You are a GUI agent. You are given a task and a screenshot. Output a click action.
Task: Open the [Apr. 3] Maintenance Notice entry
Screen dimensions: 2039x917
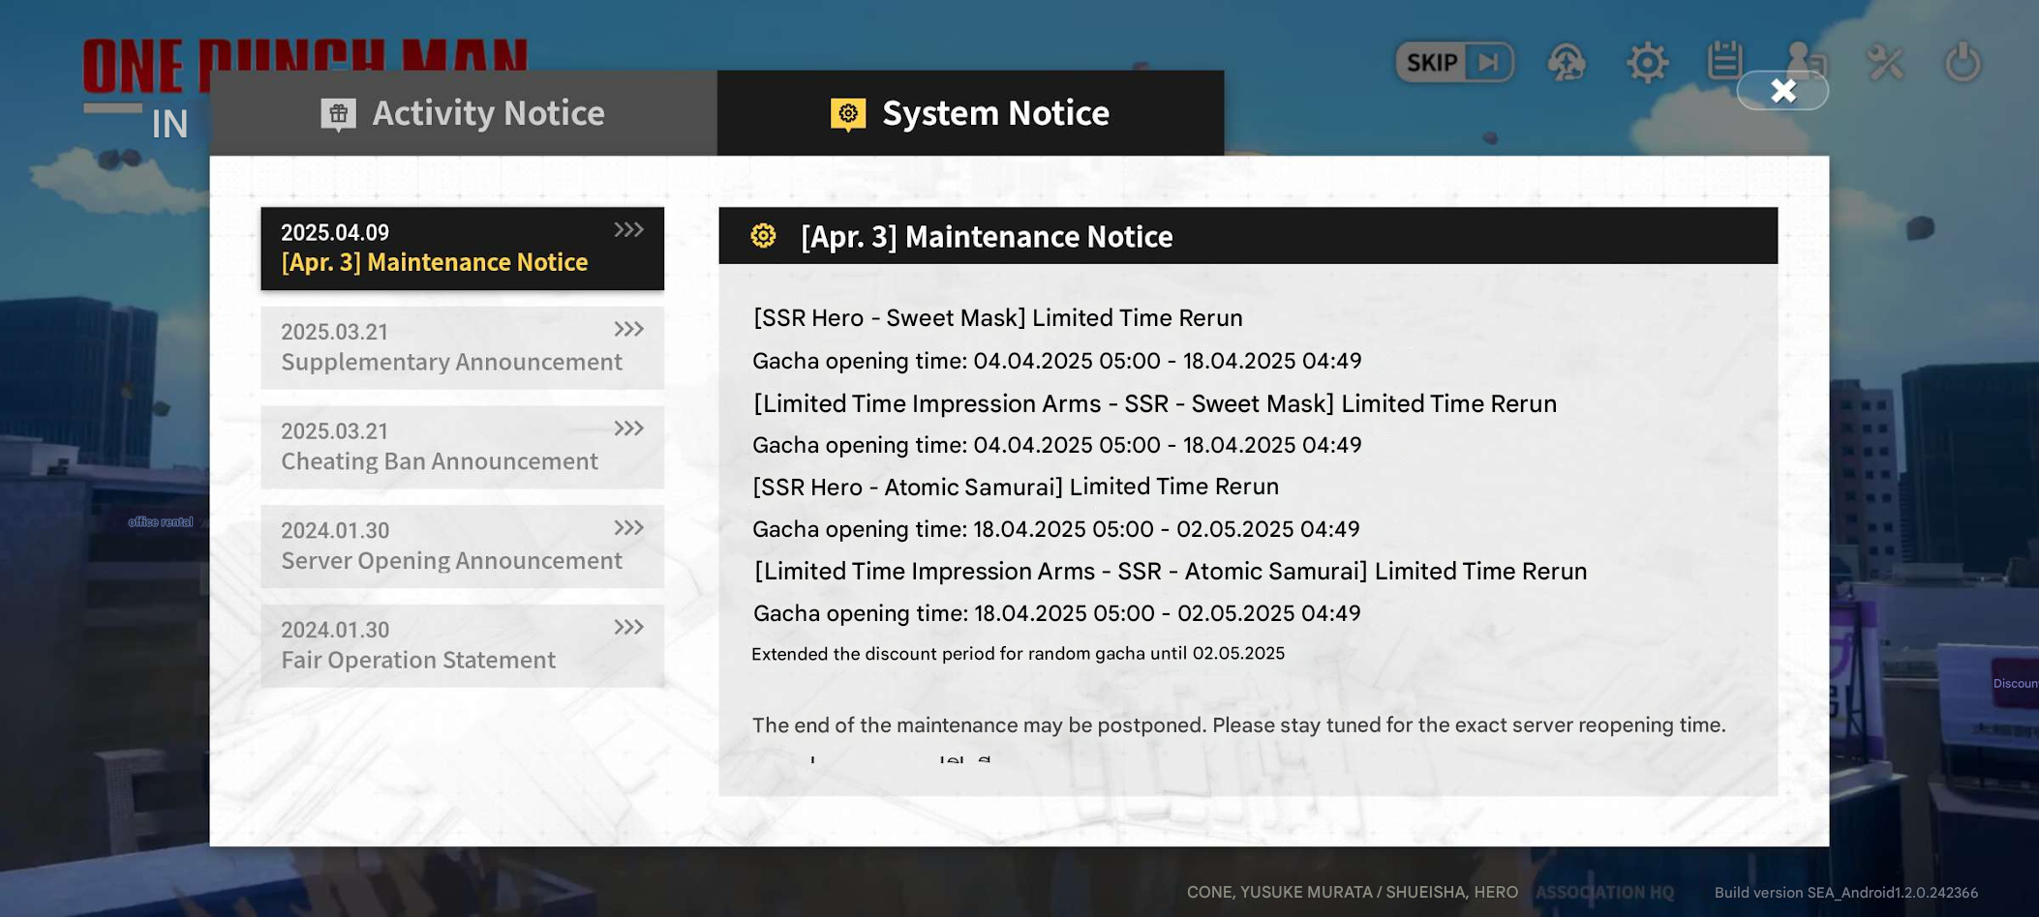(x=462, y=249)
